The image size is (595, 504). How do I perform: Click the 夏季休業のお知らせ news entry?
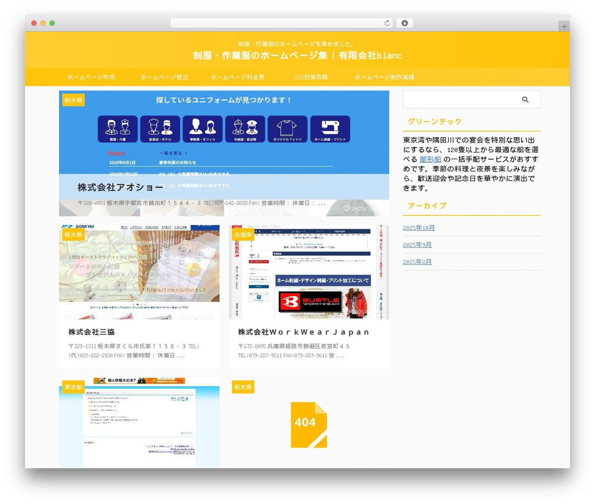click(x=178, y=163)
